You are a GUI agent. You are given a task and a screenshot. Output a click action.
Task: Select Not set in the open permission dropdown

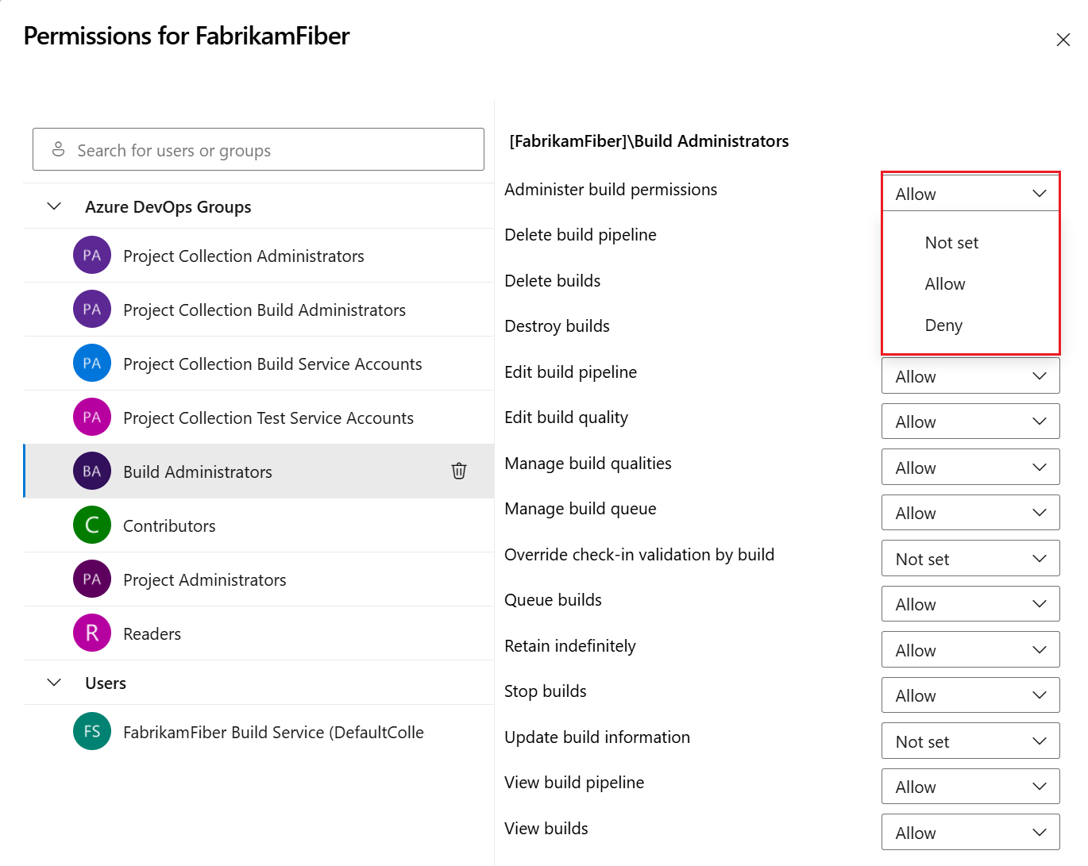(951, 242)
